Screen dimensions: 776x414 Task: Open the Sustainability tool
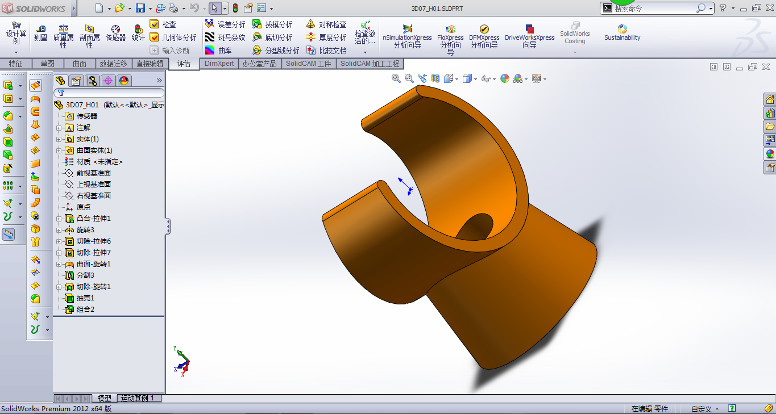coord(622,32)
